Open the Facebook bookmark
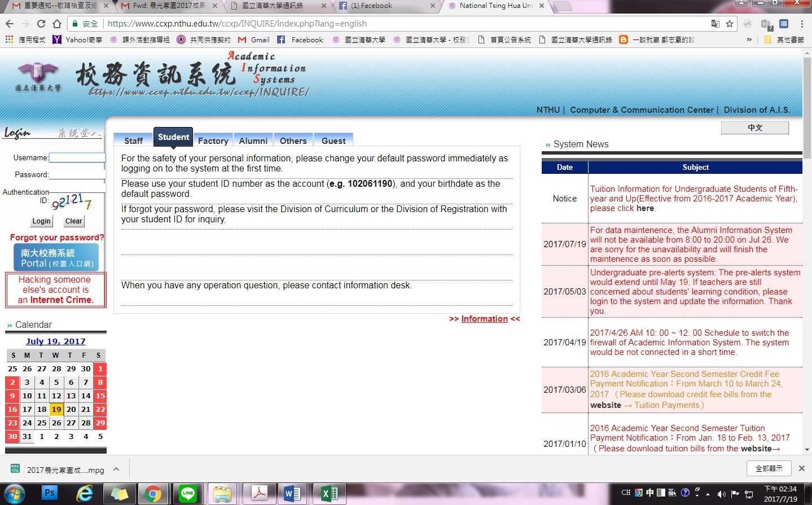 300,39
